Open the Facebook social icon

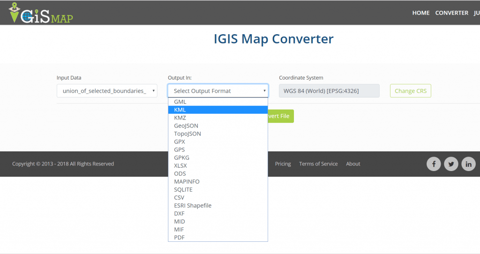[434, 164]
